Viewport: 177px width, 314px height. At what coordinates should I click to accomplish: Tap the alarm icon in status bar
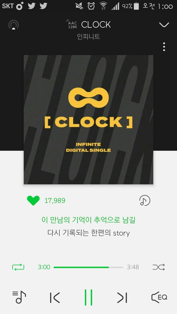[91, 6]
